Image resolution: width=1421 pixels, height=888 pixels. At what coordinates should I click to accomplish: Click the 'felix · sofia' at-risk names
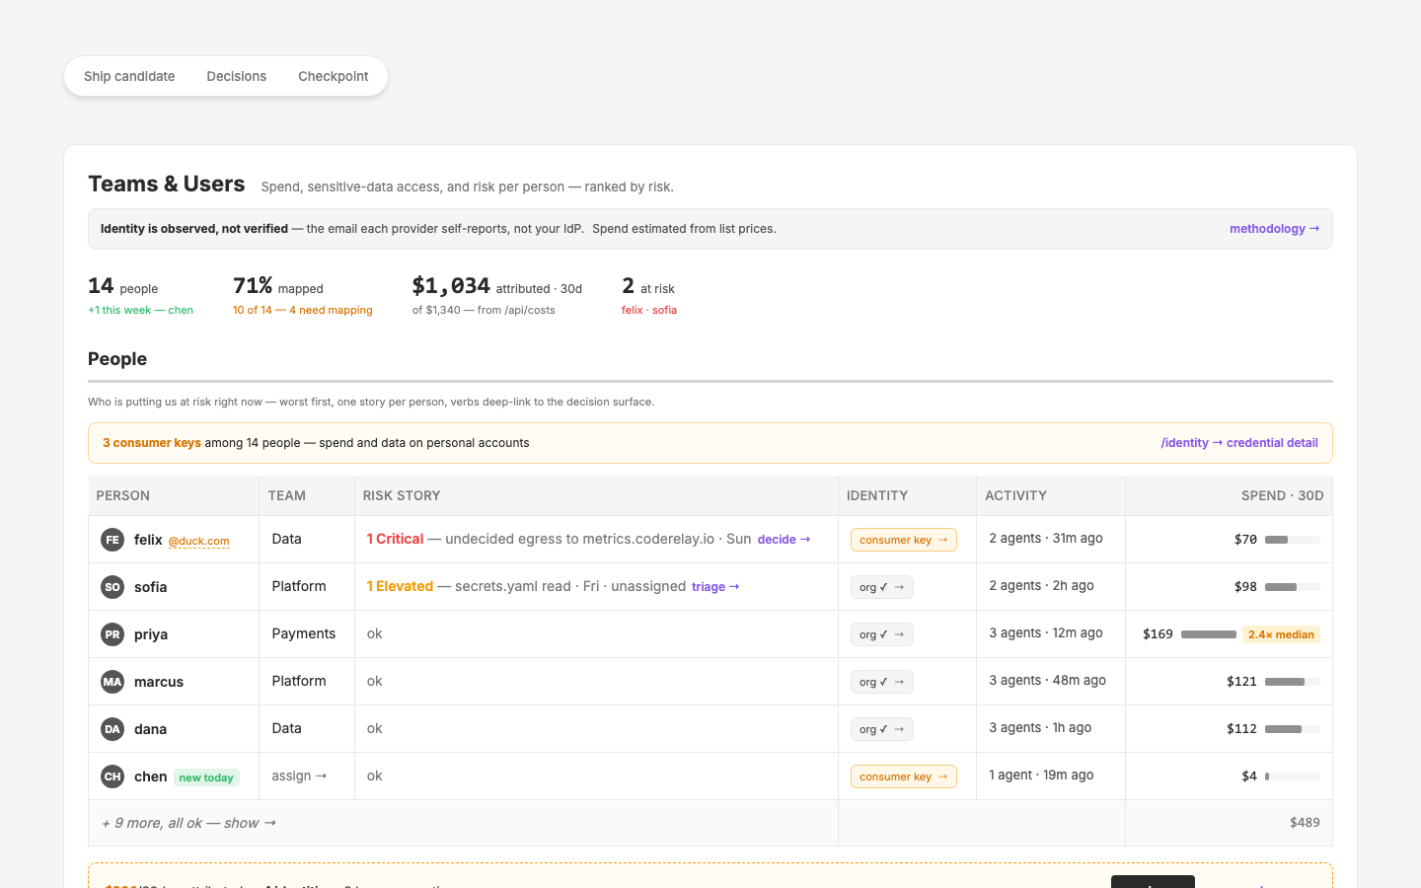pos(649,310)
